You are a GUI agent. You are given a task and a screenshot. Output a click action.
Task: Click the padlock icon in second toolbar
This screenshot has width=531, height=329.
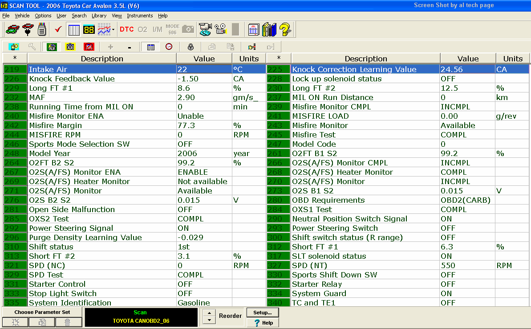pos(191,47)
